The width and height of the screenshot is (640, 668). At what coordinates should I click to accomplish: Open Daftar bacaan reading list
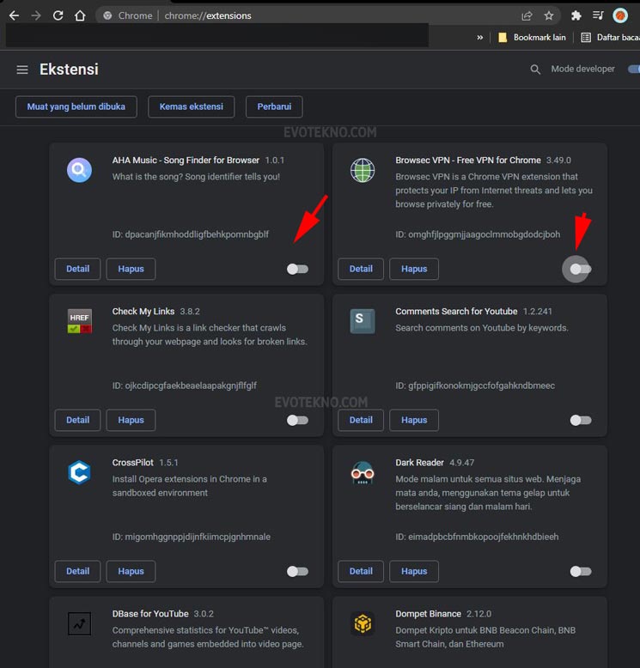tap(609, 38)
